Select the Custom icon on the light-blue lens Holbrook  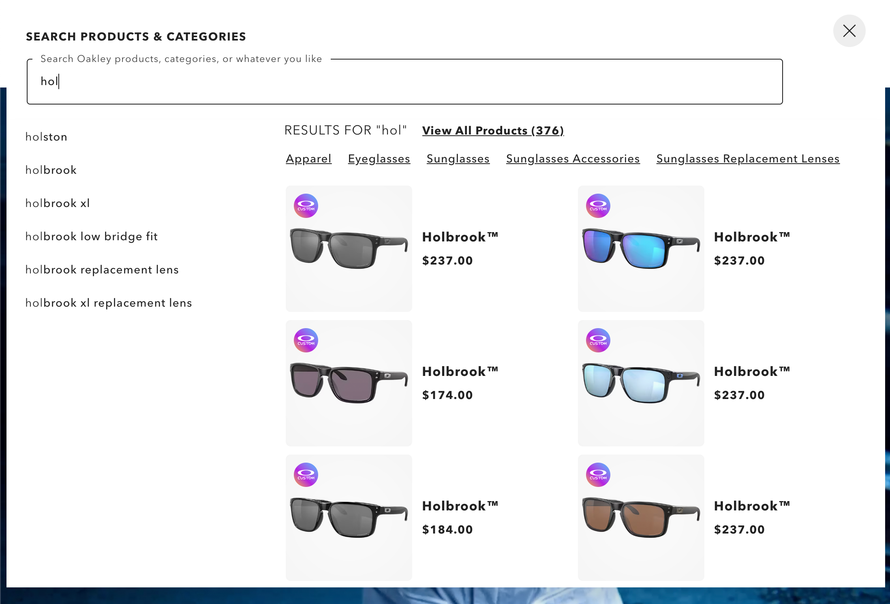tap(598, 340)
